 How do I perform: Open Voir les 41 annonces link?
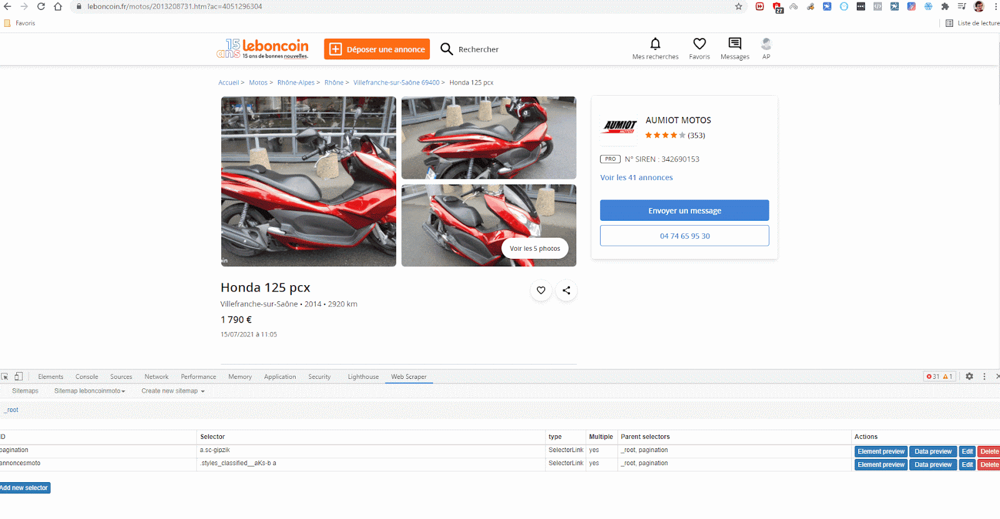636,178
